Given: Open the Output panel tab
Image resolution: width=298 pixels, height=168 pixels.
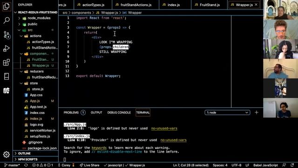Looking at the screenshot, I should (x=96, y=112).
